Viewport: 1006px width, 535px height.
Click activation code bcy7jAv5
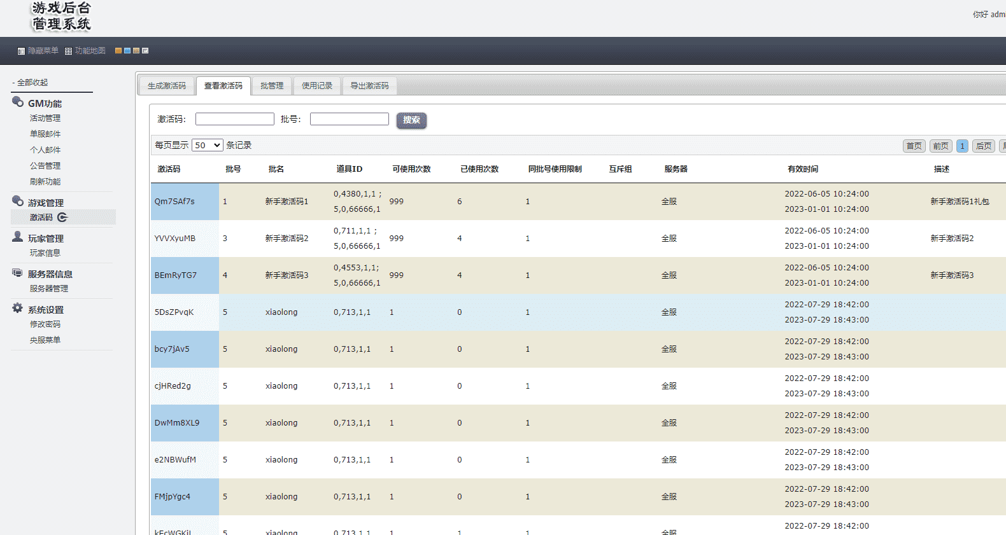(x=172, y=349)
